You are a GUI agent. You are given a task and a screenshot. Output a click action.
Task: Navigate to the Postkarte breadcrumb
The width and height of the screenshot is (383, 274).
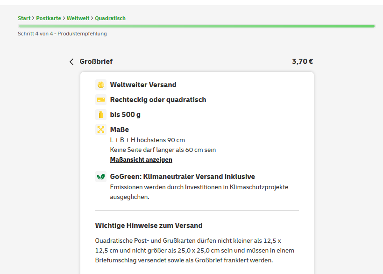click(x=48, y=19)
